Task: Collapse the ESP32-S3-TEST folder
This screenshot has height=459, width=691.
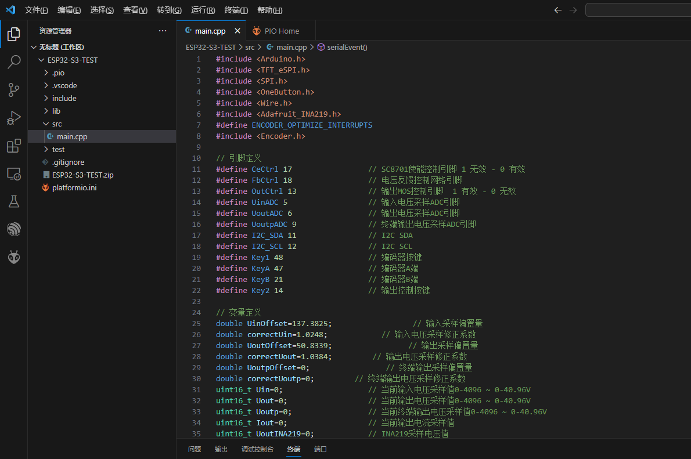Action: pos(41,60)
